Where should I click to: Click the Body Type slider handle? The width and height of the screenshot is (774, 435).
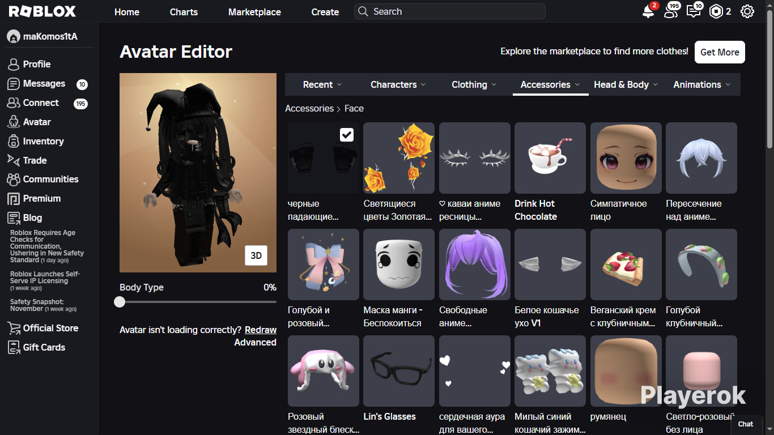click(120, 302)
